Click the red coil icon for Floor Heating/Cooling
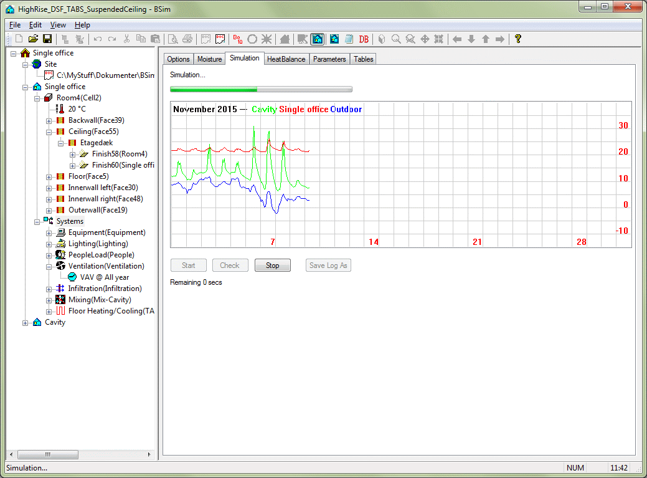This screenshot has height=478, width=647. (x=60, y=311)
